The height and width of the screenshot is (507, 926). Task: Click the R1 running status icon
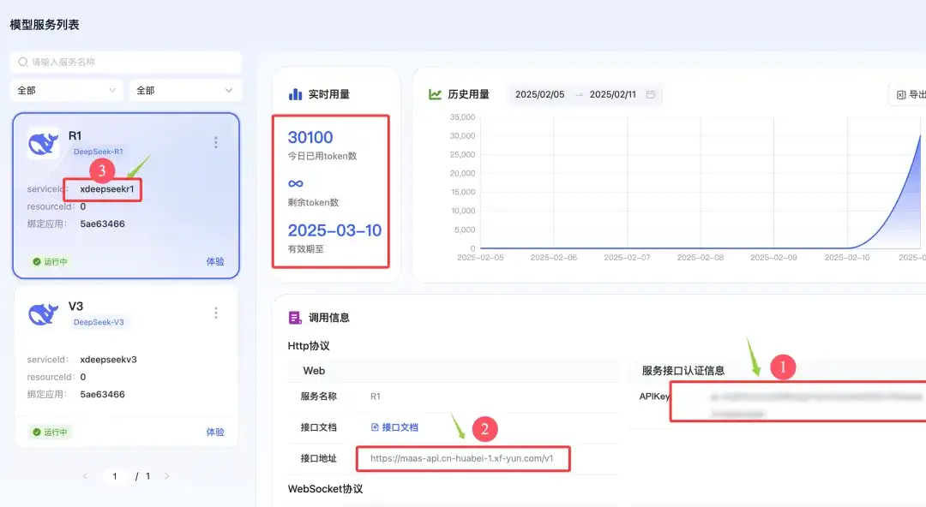37,261
